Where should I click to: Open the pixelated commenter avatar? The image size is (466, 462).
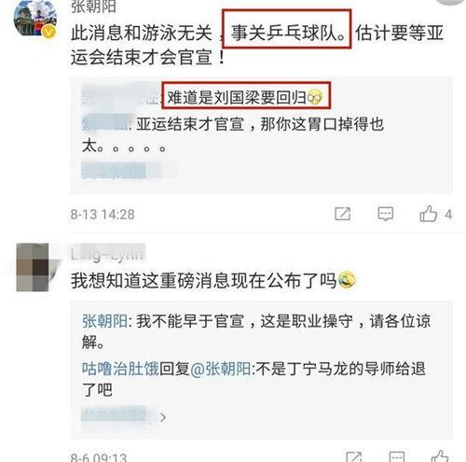pyautogui.click(x=34, y=268)
